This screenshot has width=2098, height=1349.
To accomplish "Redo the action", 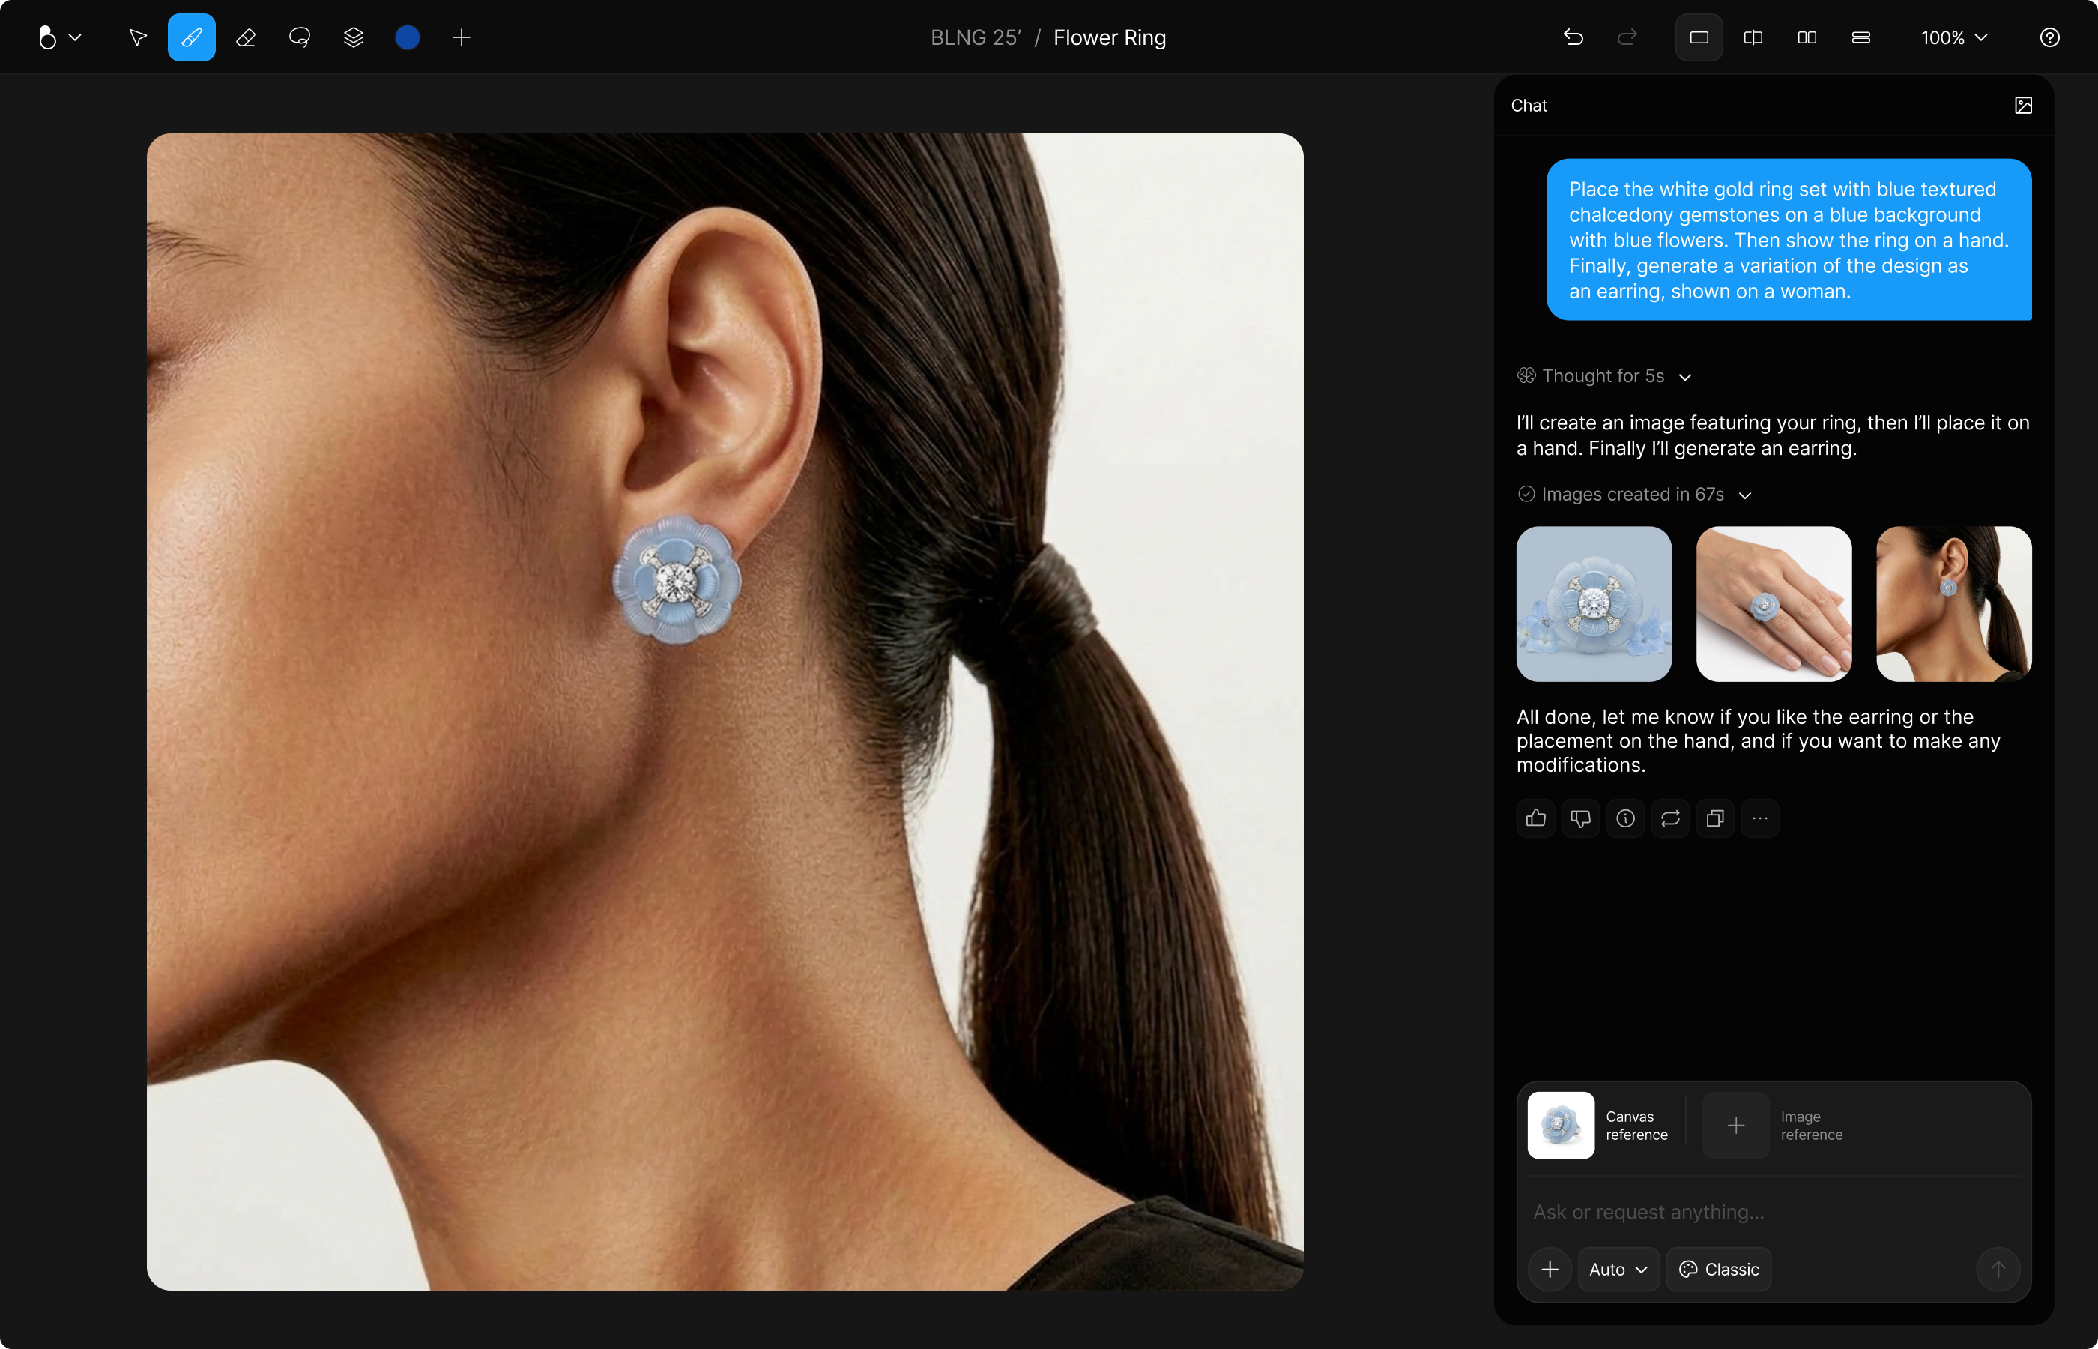I will [x=1627, y=37].
